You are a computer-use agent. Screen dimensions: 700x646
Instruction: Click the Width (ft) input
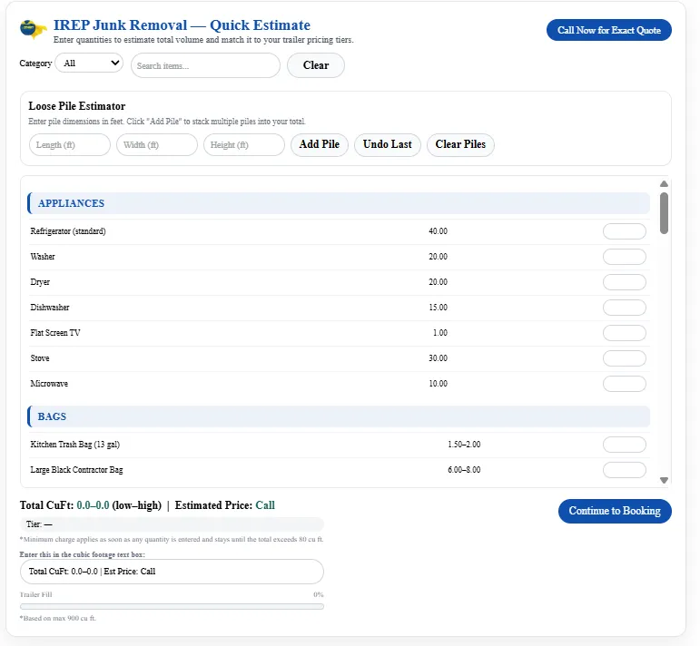pos(157,145)
